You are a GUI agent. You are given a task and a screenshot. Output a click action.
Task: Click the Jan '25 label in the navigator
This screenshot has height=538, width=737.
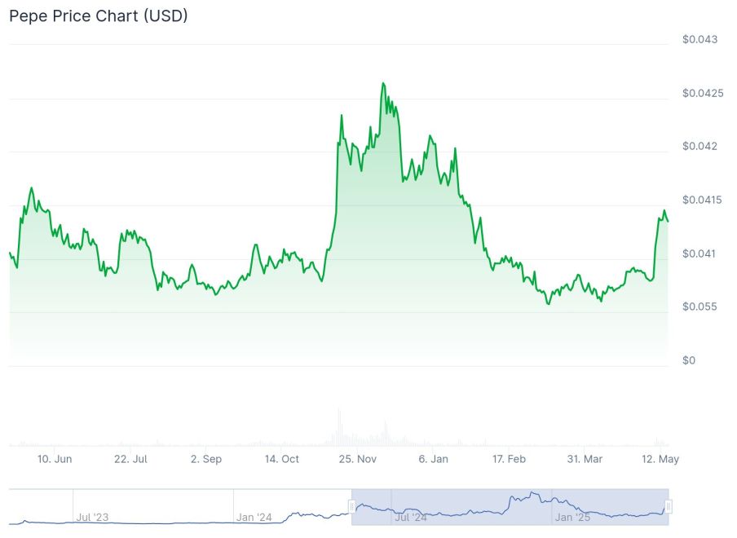coord(572,517)
